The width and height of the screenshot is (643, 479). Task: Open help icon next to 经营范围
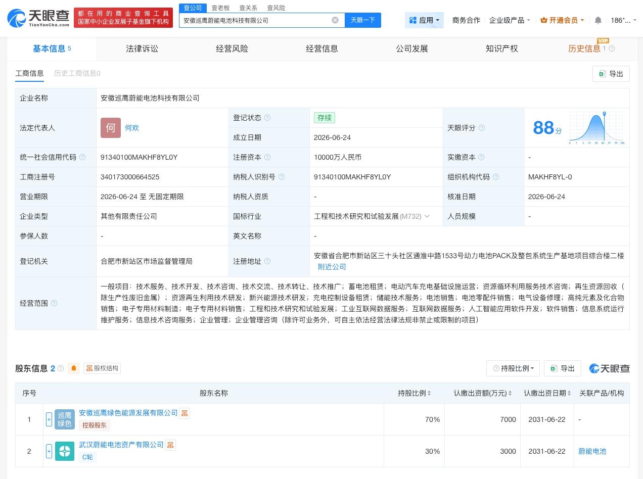pos(54,303)
